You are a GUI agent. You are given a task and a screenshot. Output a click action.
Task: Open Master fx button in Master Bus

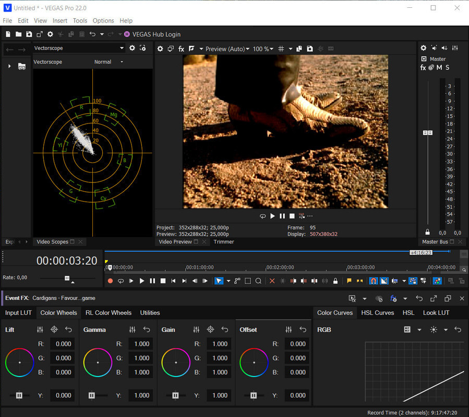tap(423, 68)
